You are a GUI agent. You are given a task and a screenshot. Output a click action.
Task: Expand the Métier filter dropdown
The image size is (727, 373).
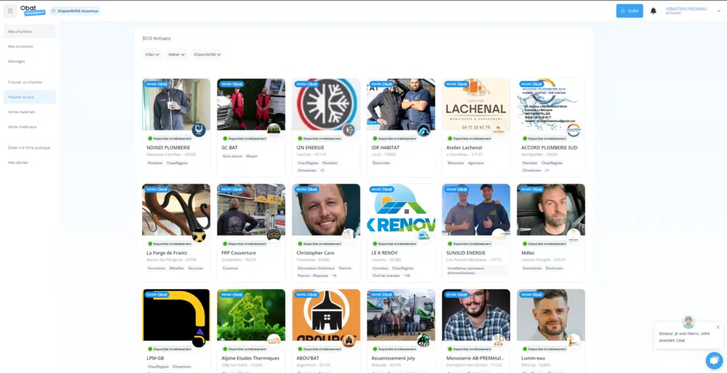tap(176, 54)
